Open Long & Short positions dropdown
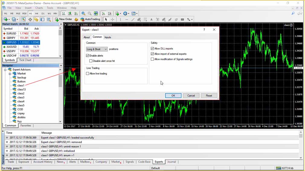This screenshot has height=171, width=305. (x=97, y=49)
